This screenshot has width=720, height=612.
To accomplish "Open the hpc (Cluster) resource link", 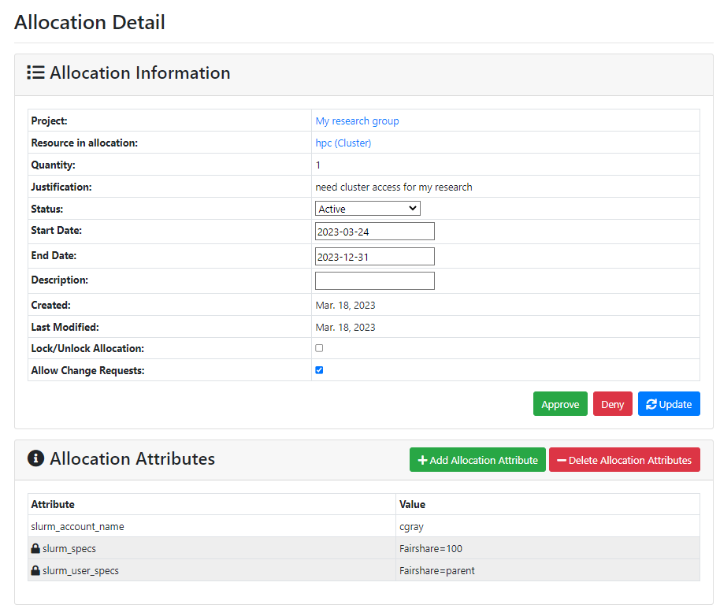I will pos(343,143).
